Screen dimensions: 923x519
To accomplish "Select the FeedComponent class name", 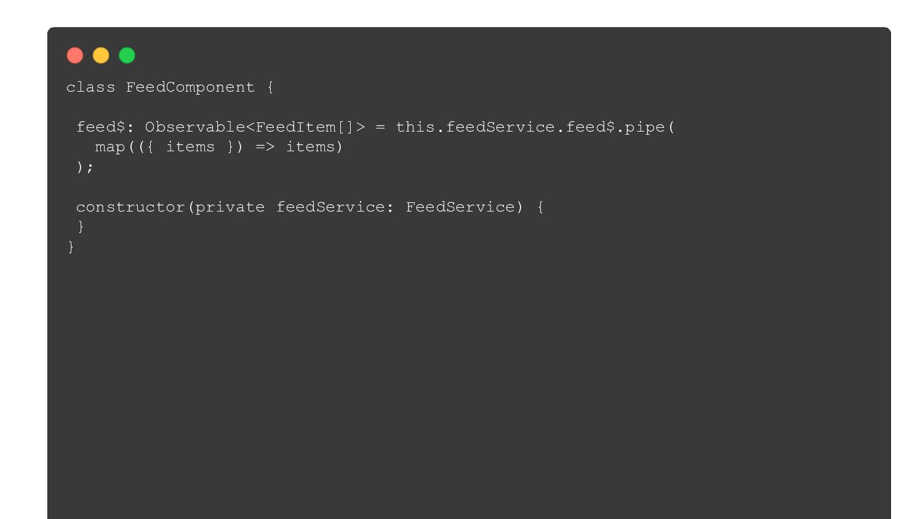I will click(x=190, y=87).
